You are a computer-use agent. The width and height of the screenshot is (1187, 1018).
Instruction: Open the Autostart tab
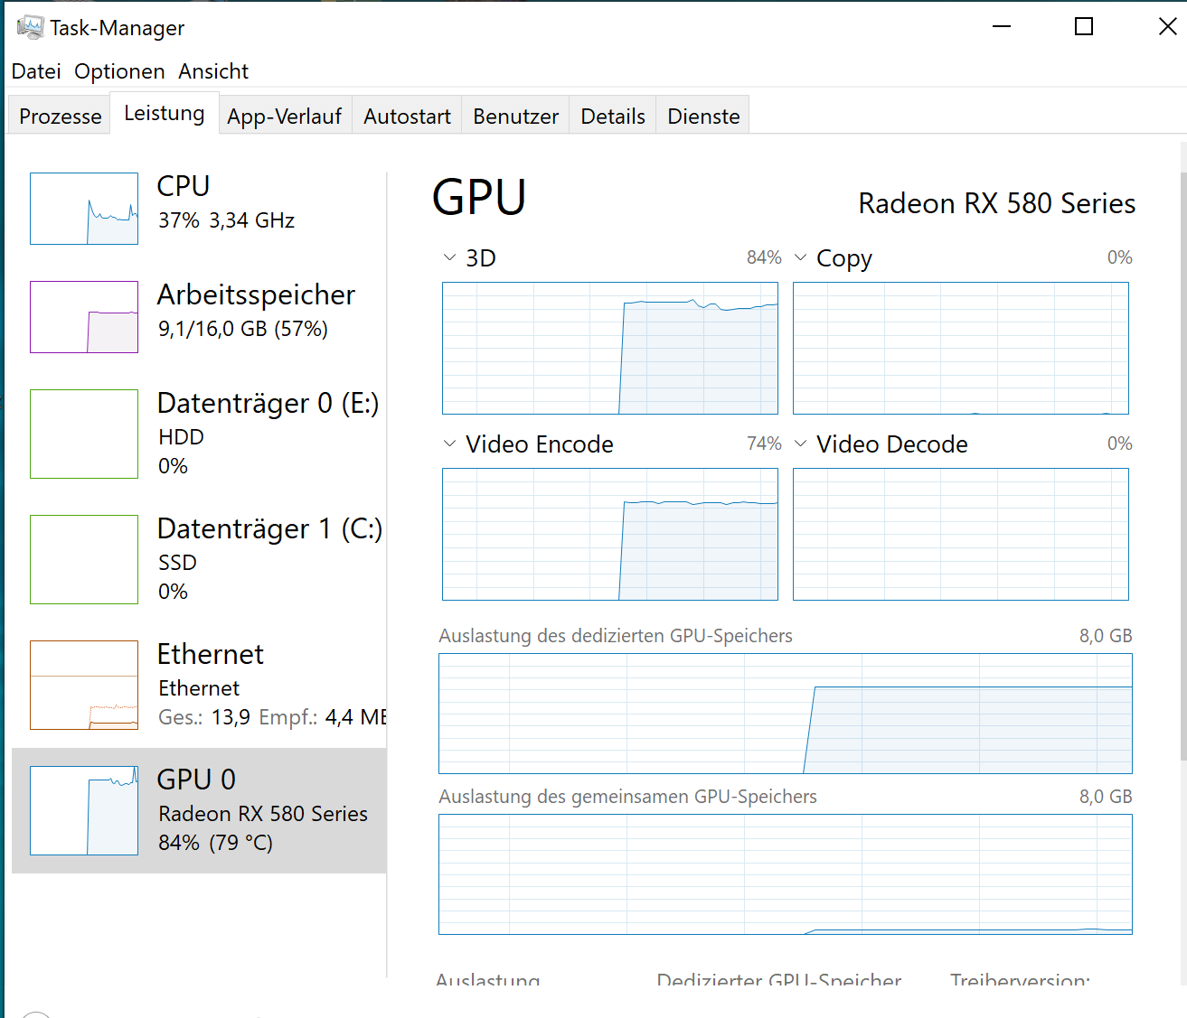click(407, 117)
